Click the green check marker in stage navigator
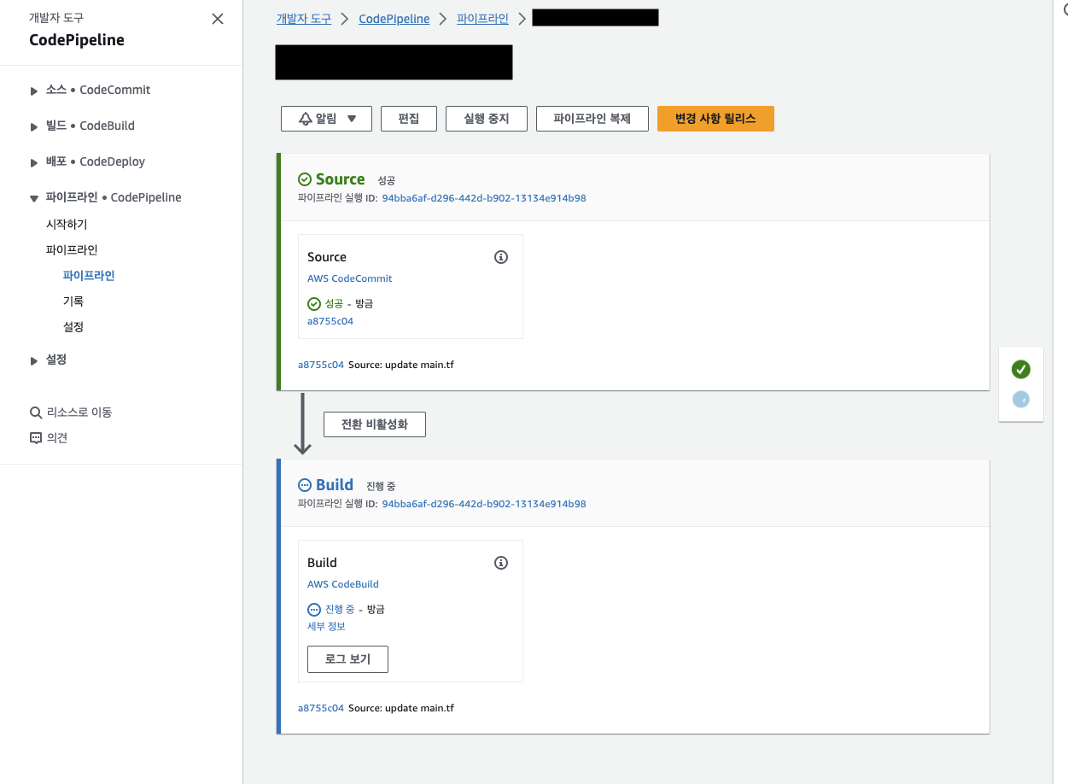Image resolution: width=1068 pixels, height=784 pixels. [1021, 369]
